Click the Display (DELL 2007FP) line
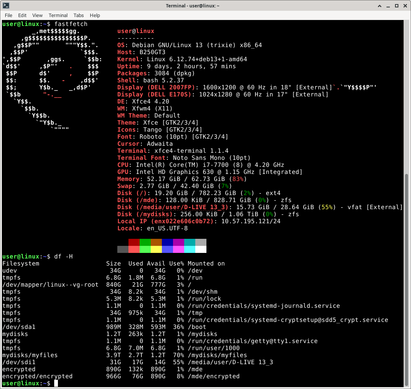The image size is (411, 389). (x=225, y=88)
